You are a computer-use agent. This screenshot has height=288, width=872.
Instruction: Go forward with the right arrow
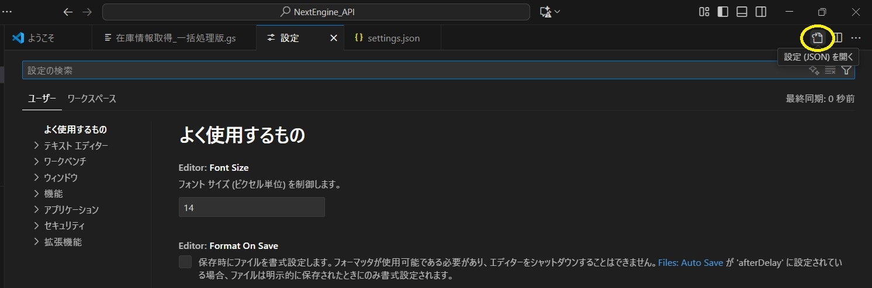tap(86, 12)
